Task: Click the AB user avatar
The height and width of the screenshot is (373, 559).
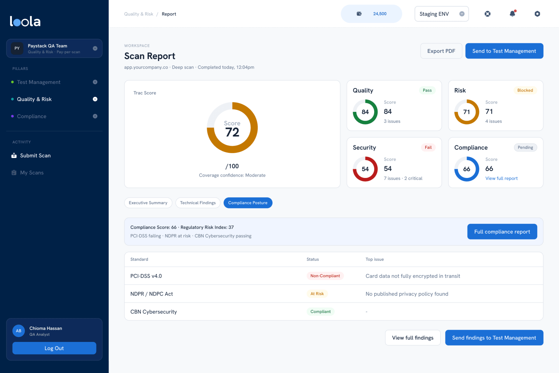Action: coord(19,331)
